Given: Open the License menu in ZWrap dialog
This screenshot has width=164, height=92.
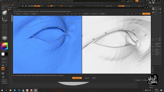Looking at the screenshot, I should pos(19,10).
